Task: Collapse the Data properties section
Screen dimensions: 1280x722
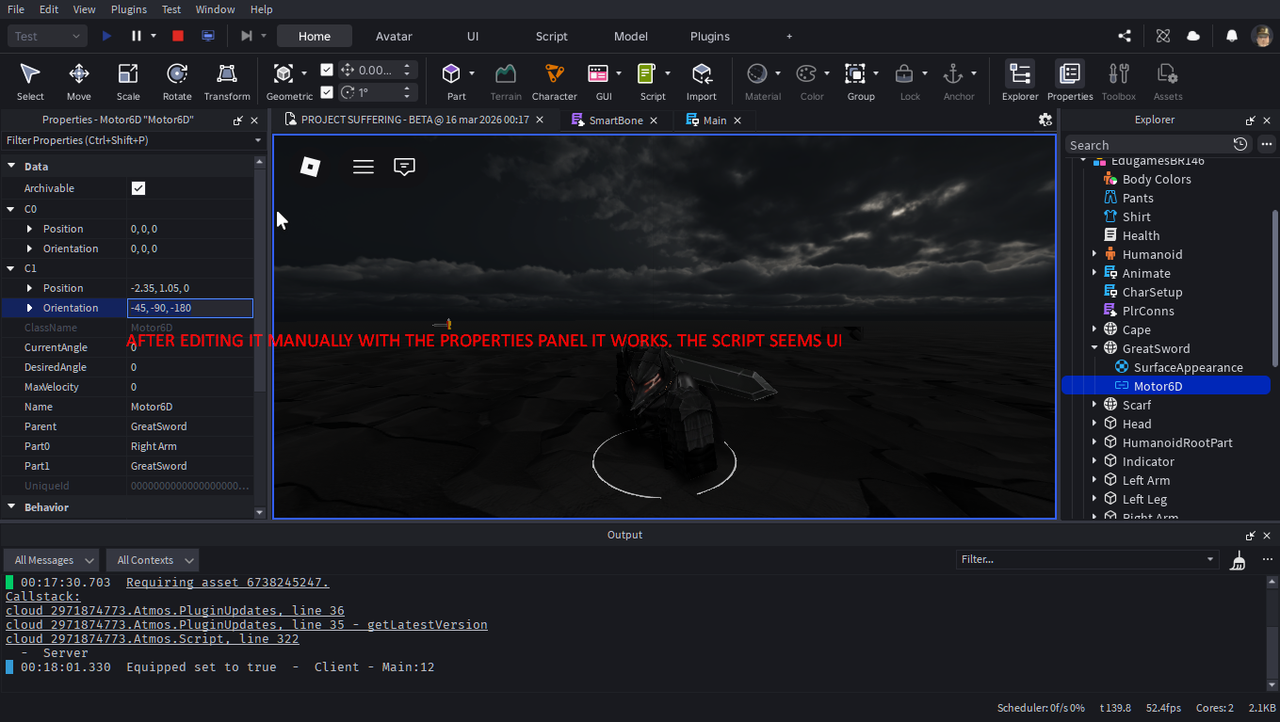Action: (11, 167)
